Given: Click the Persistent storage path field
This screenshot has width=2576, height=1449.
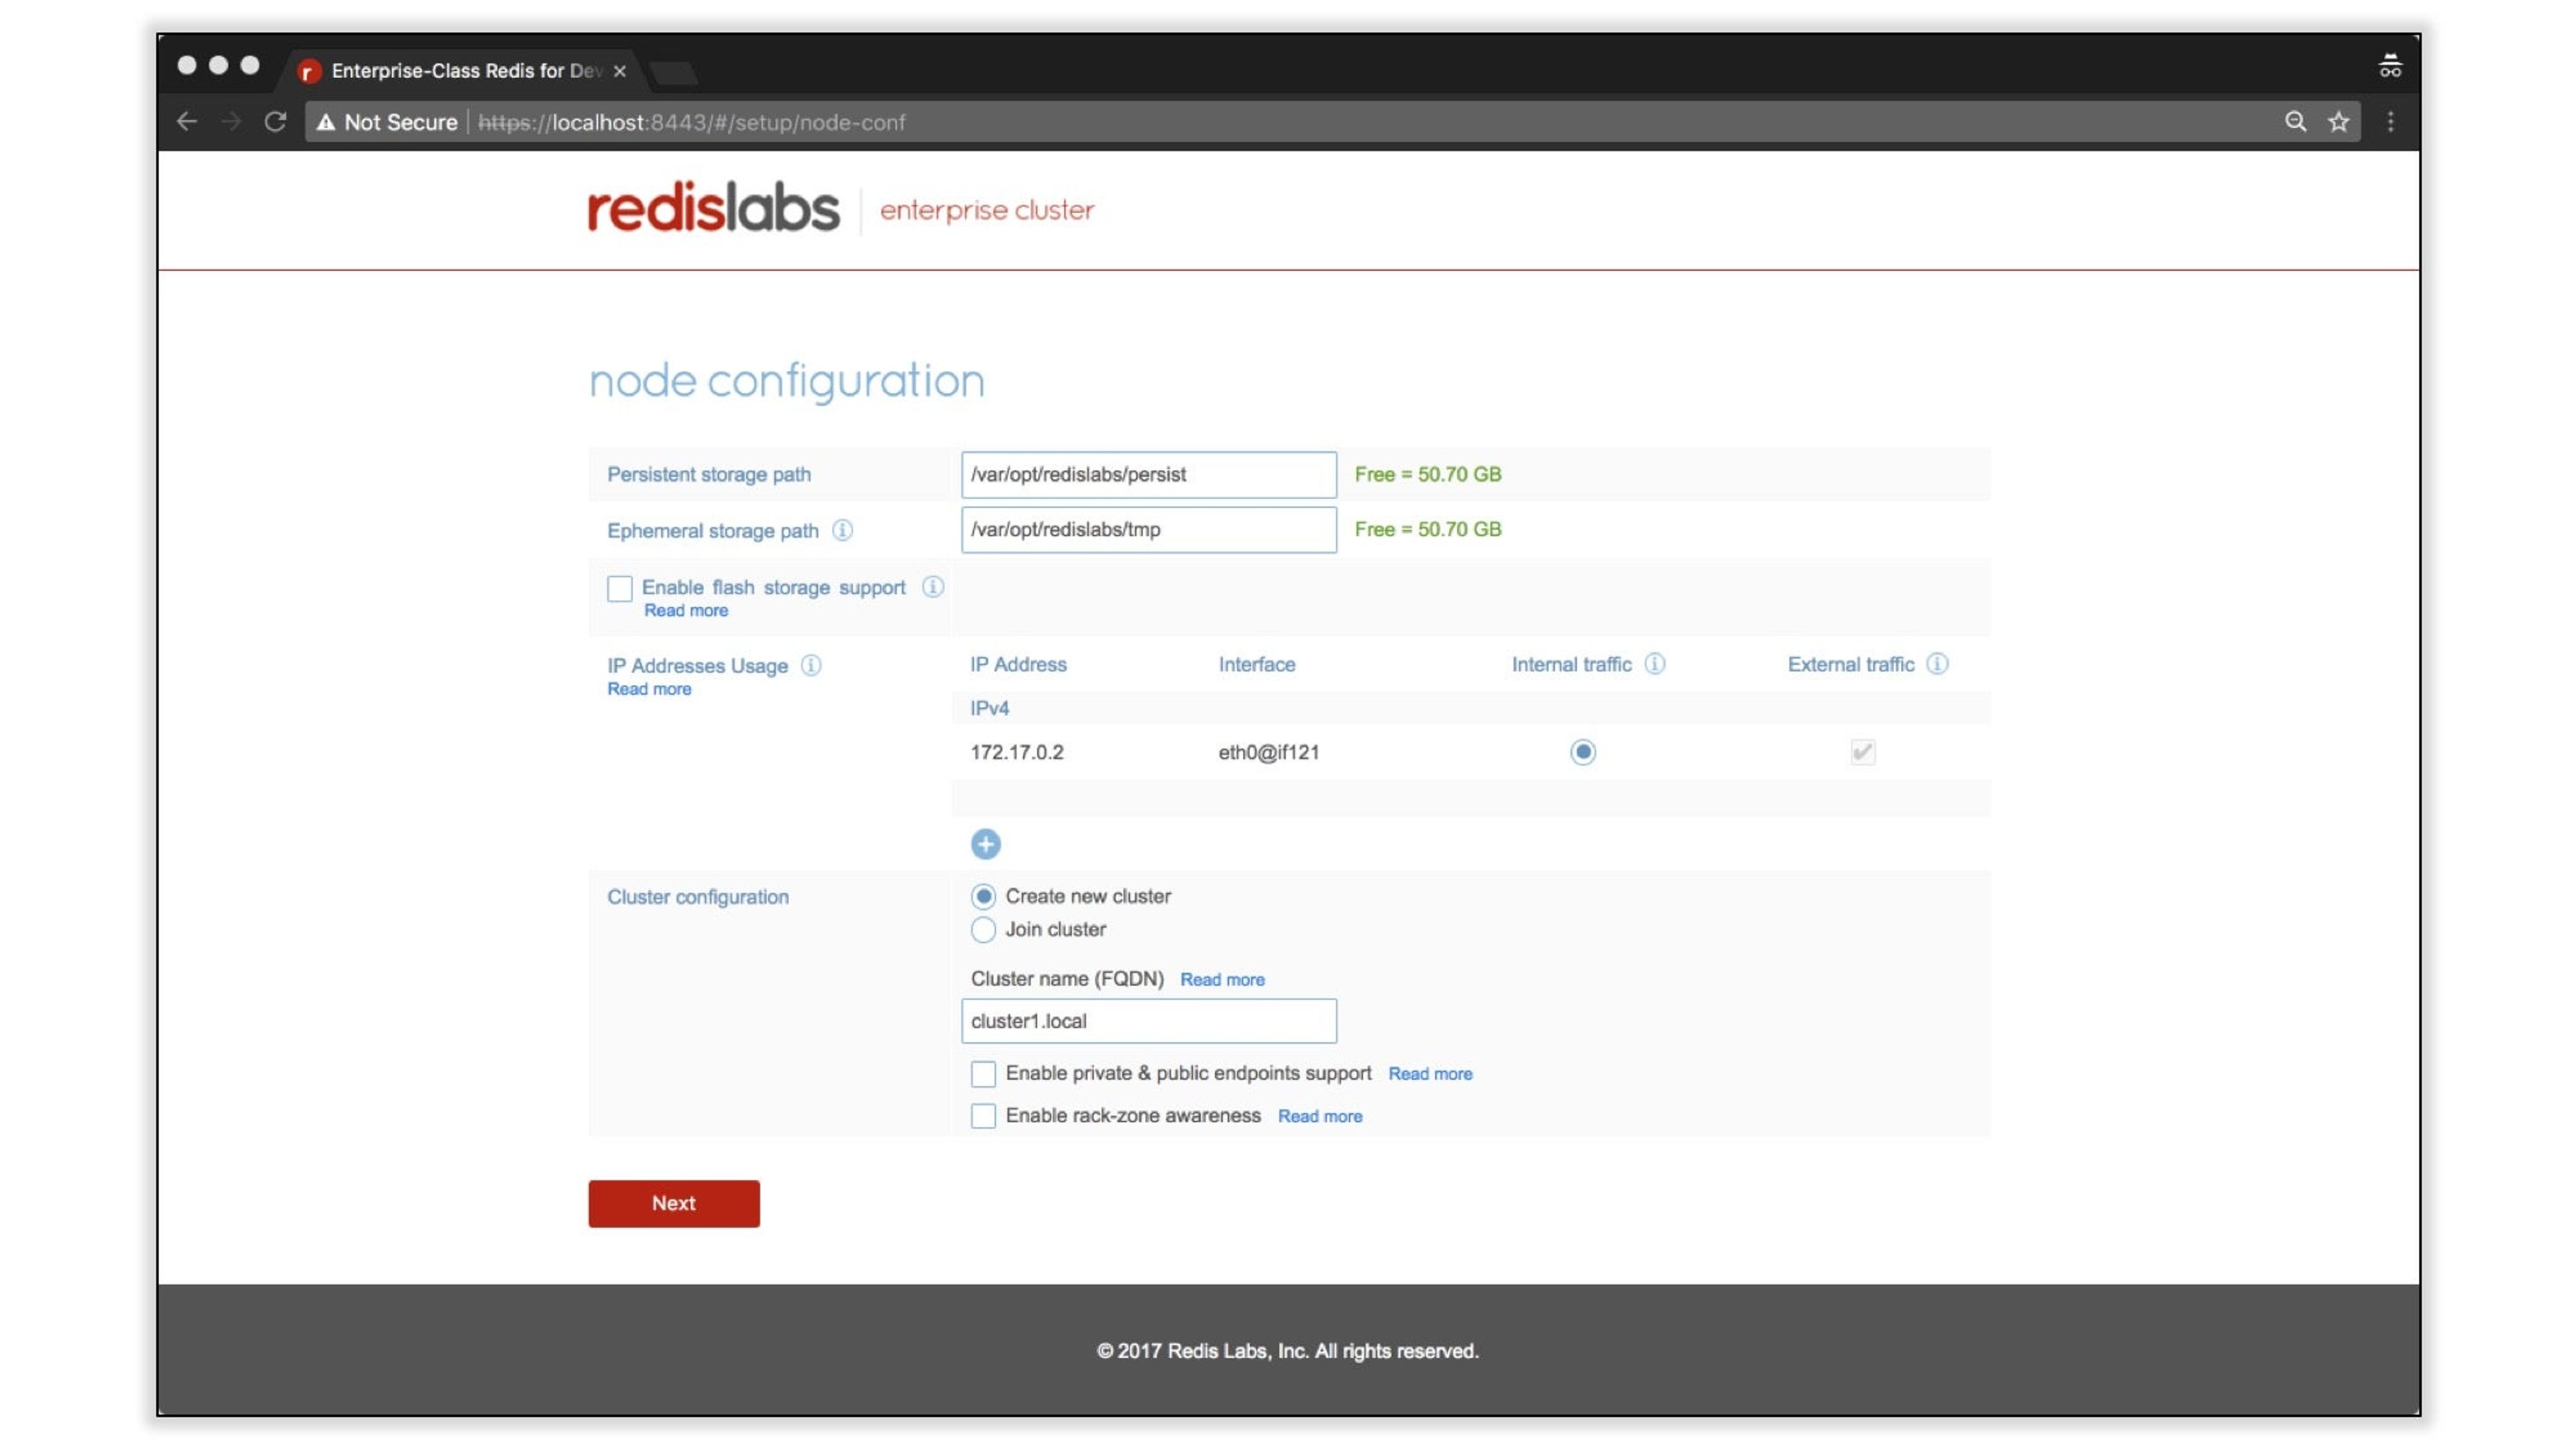Looking at the screenshot, I should [1148, 475].
